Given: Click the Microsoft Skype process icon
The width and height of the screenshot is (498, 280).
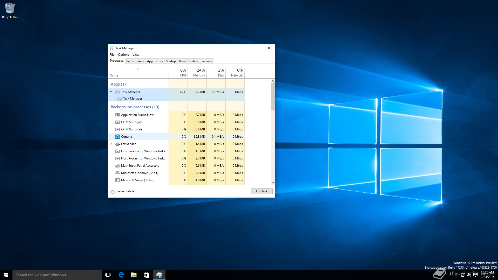Looking at the screenshot, I should [117, 180].
